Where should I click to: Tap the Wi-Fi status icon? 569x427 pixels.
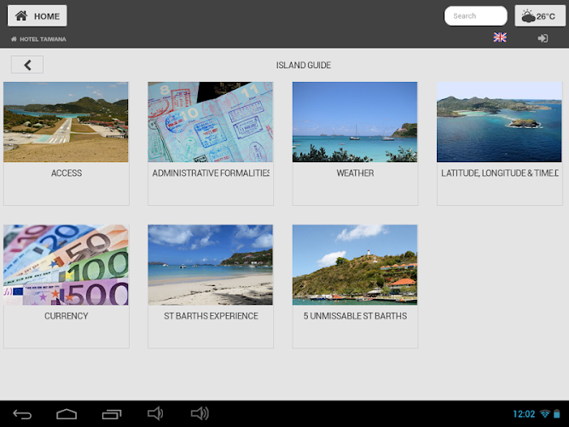(544, 413)
